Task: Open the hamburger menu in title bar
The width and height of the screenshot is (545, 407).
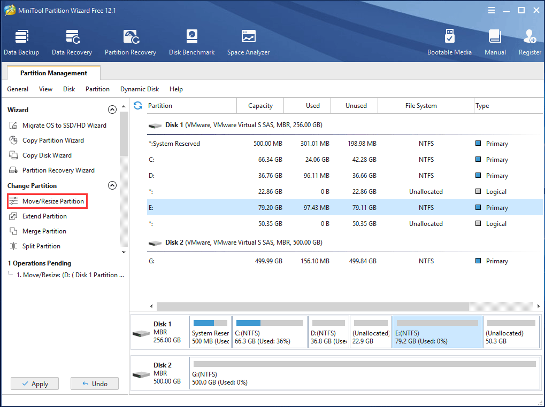Action: click(491, 10)
